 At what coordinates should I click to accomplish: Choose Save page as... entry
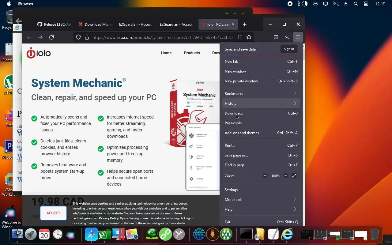tap(261, 155)
